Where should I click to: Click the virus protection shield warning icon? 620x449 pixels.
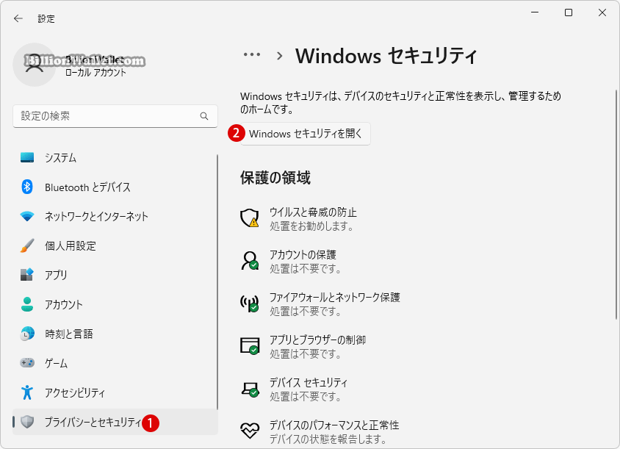click(250, 218)
